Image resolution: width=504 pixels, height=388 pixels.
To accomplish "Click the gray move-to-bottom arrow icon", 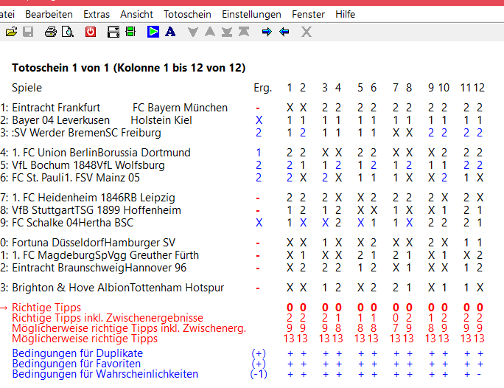I will pos(227,32).
